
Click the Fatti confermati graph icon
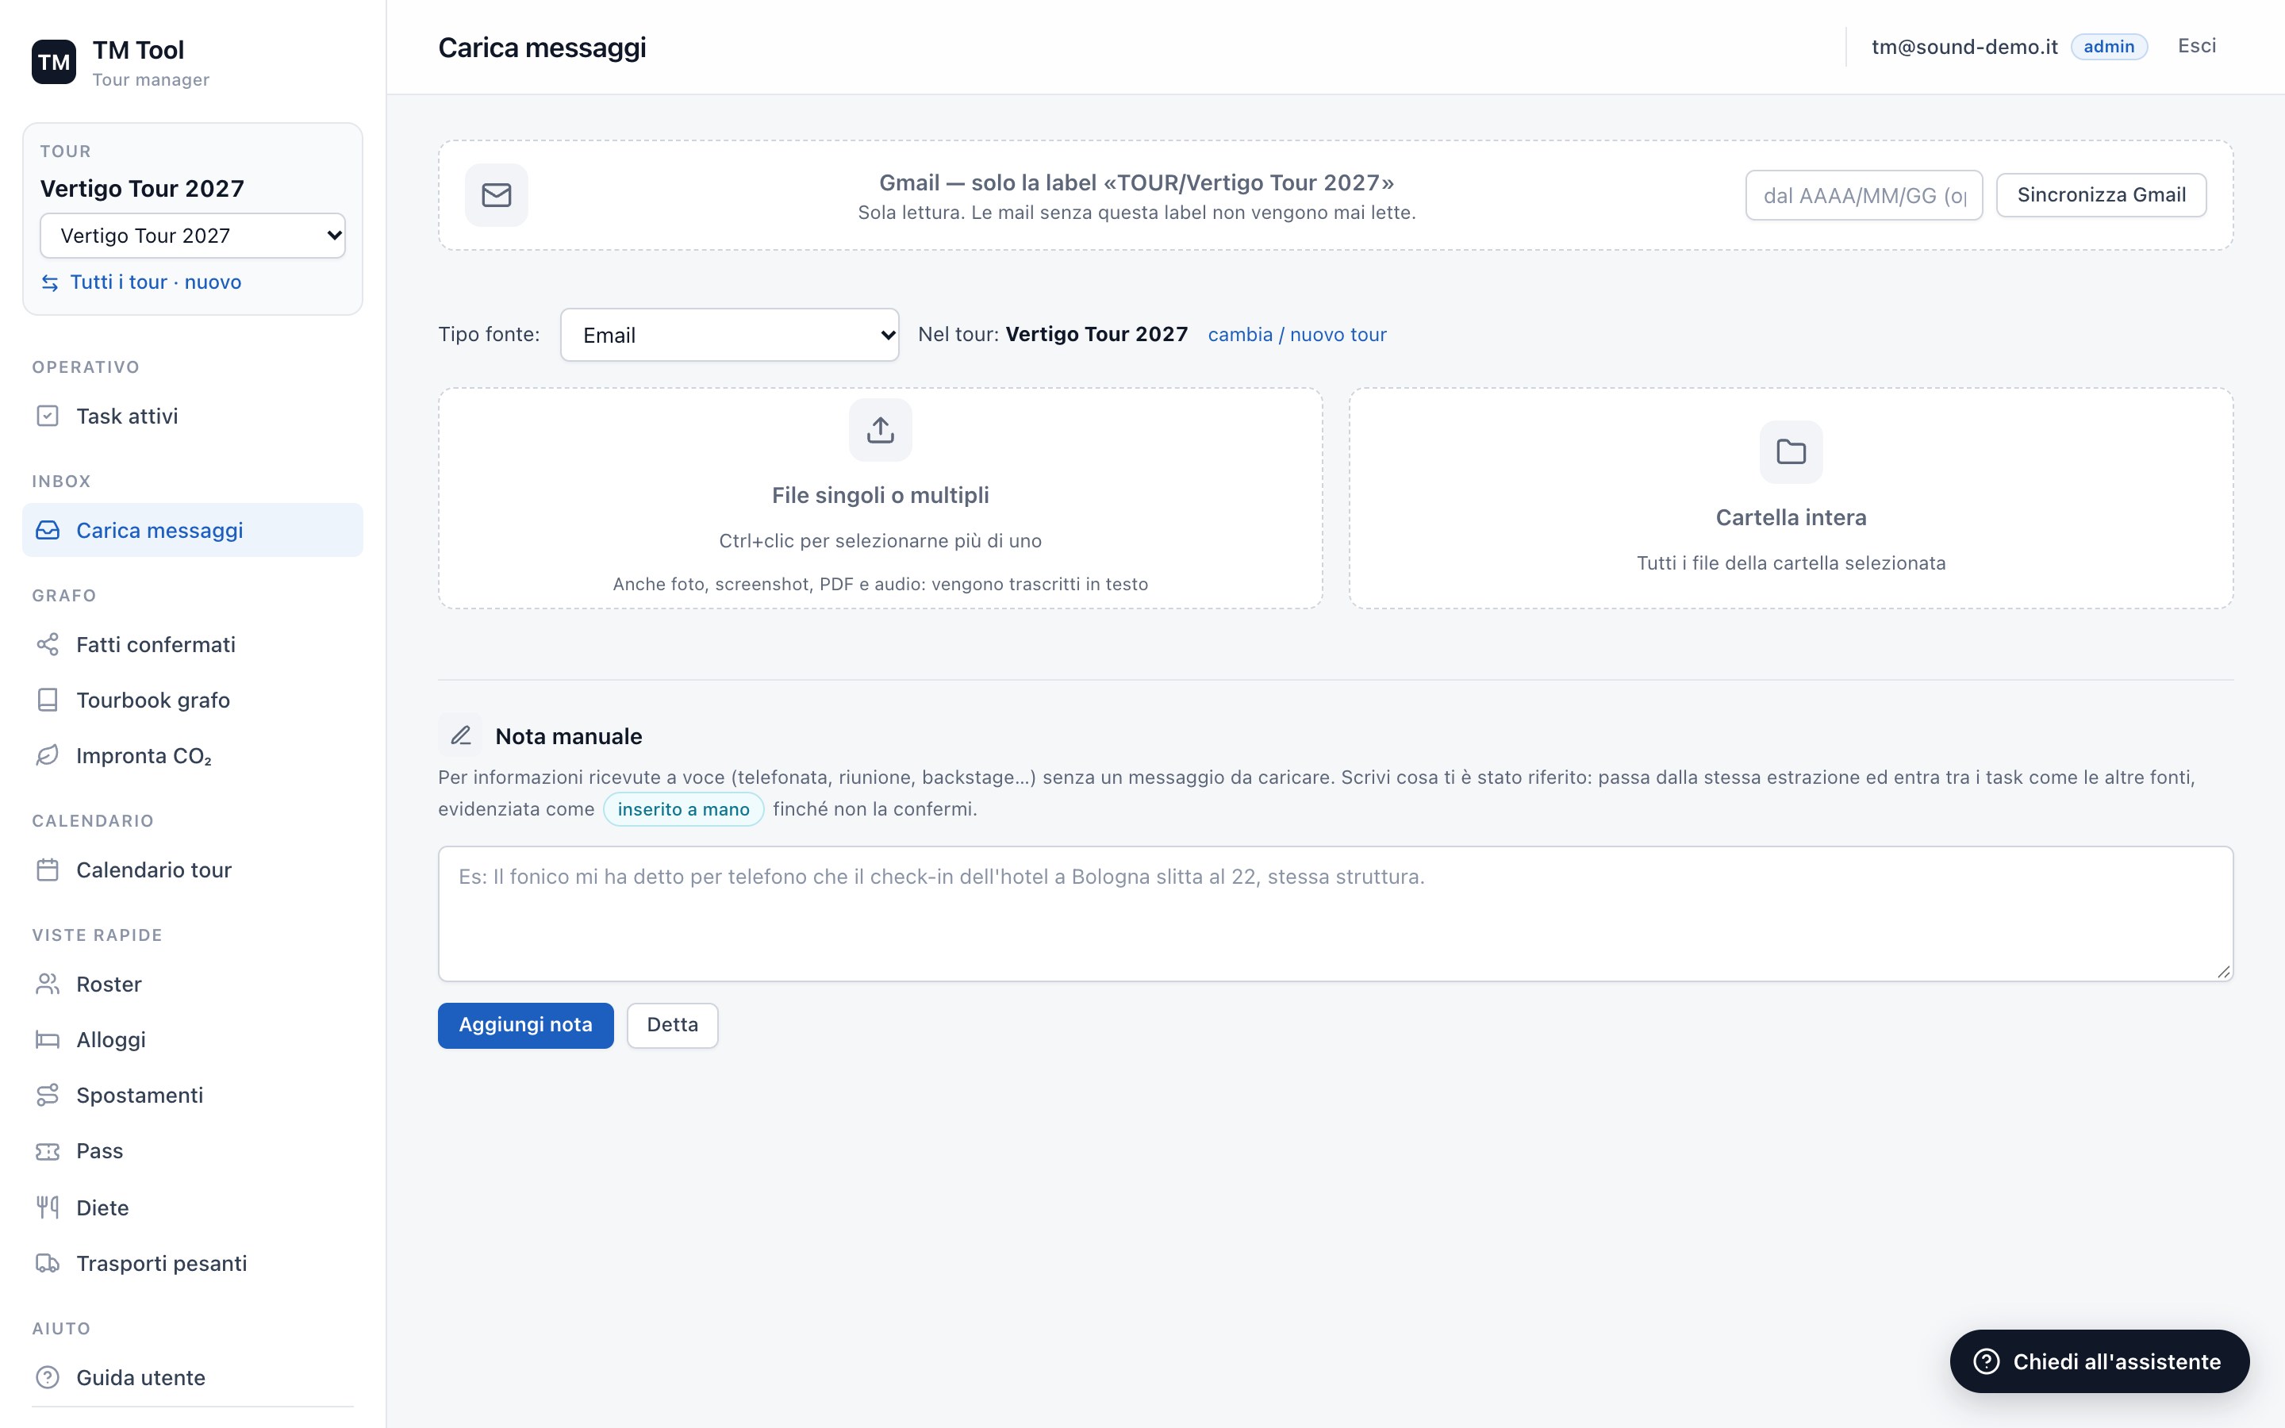48,644
